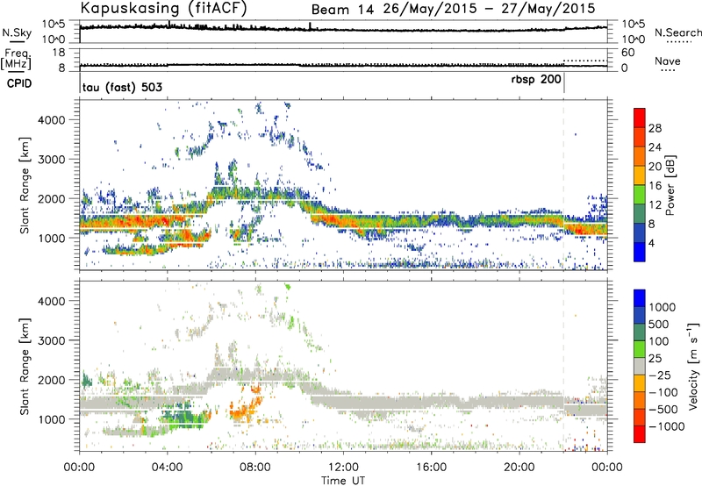The width and height of the screenshot is (702, 486).
Task: Click the '20:00' time axis label
Action: (x=519, y=468)
